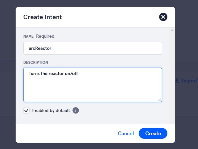198x149 pixels.
Task: Grab the description textarea resize handle
Action: 159,100
